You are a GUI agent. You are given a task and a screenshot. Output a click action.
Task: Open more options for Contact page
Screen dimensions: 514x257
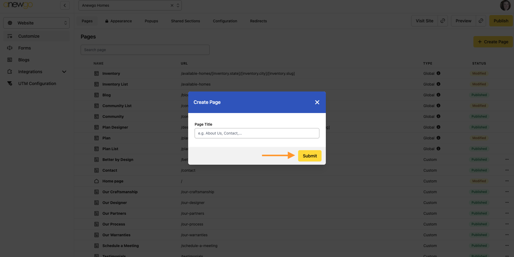(x=507, y=170)
